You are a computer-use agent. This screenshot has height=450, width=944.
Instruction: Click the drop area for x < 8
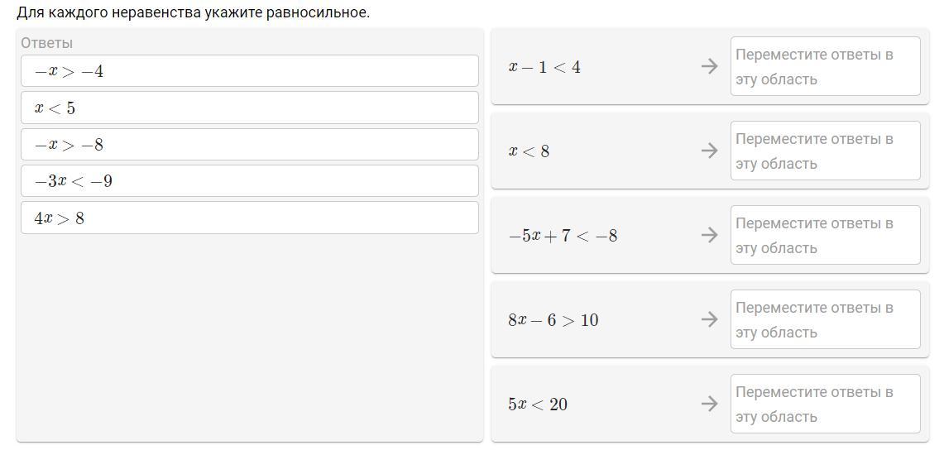point(826,151)
